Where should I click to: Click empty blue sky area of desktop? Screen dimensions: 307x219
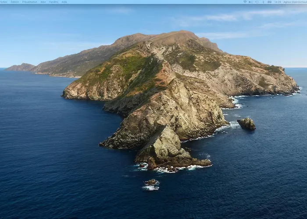pos(66,26)
